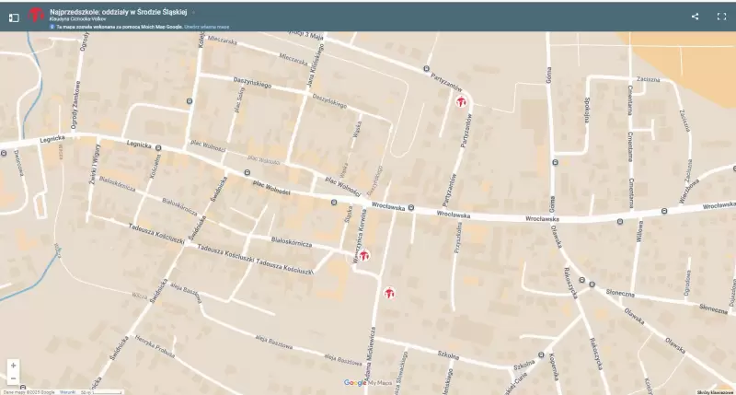Select the preschool marker on Partyzantów street
This screenshot has width=736, height=395.
[x=461, y=101]
